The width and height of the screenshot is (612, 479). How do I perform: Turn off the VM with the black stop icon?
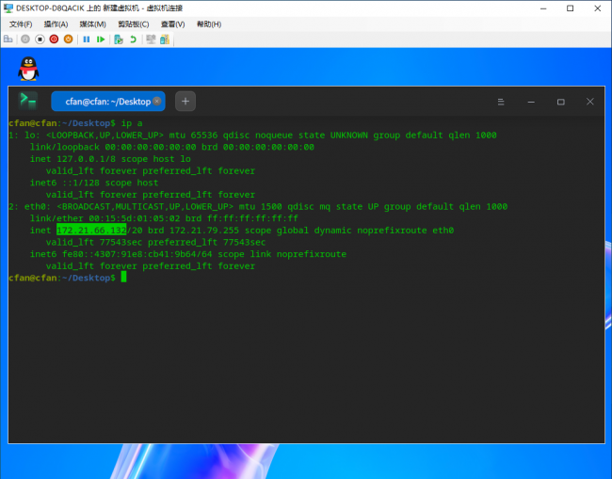tap(40, 39)
